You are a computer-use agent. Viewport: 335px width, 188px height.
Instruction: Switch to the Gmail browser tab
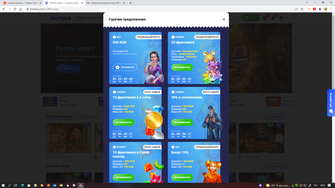(104, 3)
